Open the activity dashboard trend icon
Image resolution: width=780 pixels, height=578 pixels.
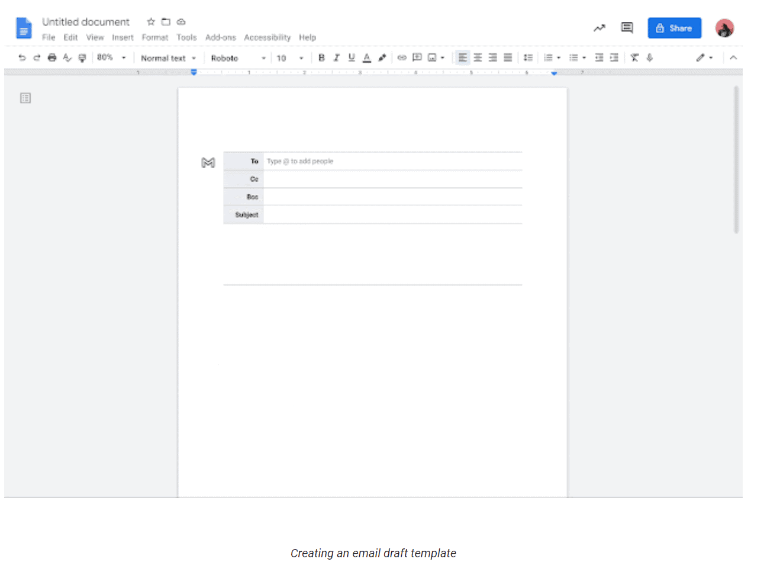599,28
